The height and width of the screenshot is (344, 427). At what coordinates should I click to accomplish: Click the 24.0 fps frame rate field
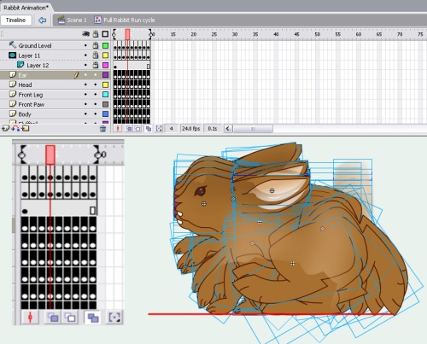coord(191,129)
